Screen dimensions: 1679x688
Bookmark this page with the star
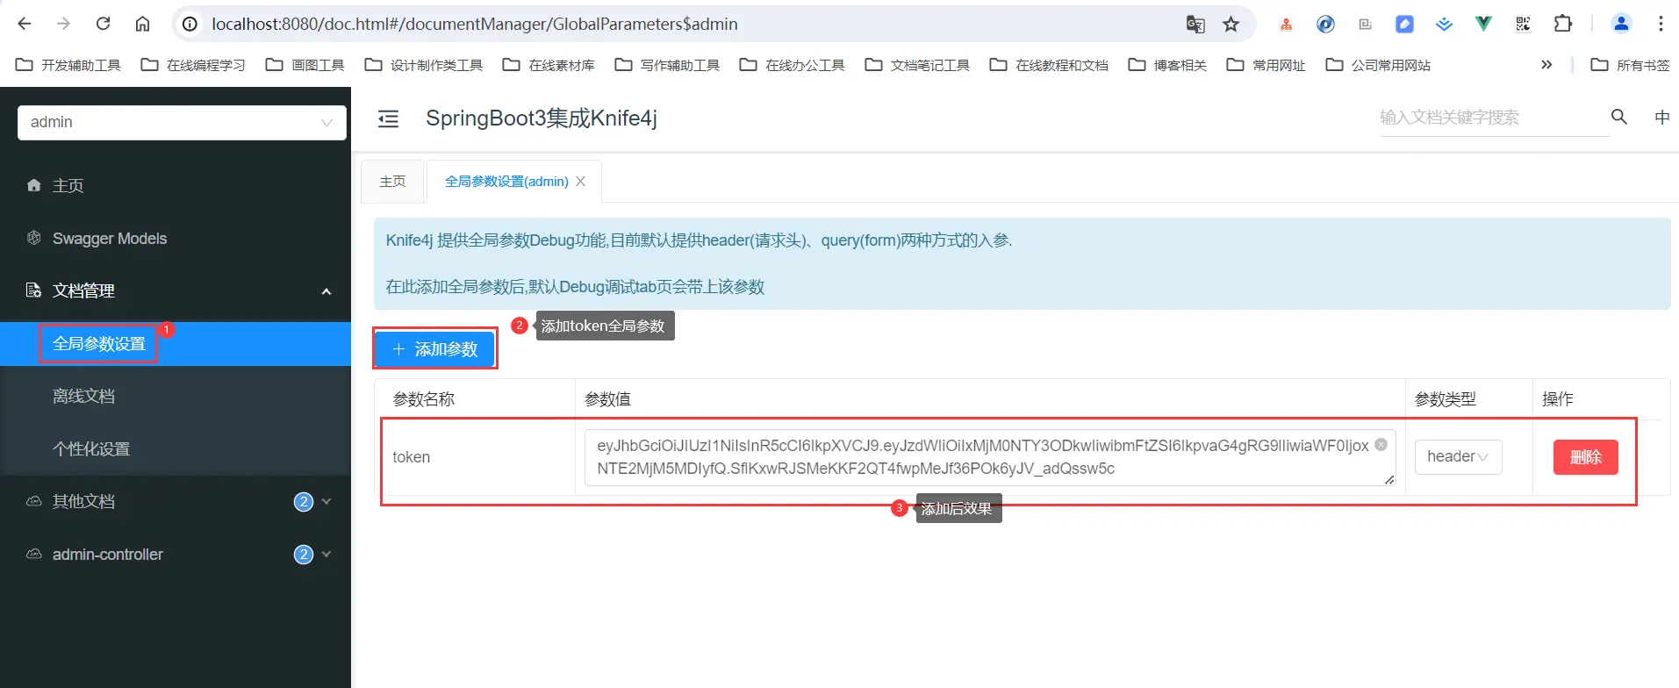(x=1231, y=24)
